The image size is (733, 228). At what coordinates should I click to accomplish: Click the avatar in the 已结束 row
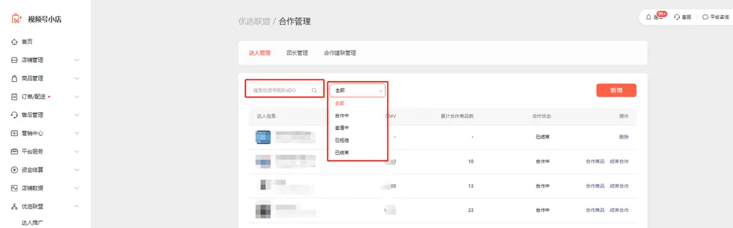point(263,137)
